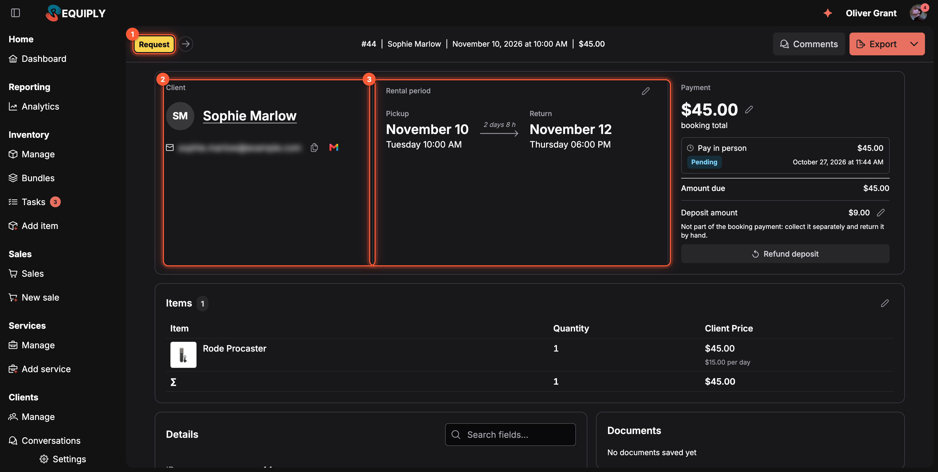Open Gmail icon for client email

(334, 147)
